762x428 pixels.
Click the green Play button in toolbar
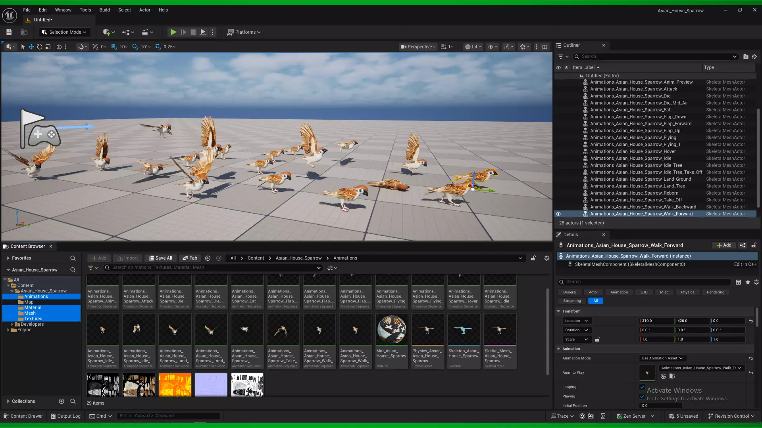[x=173, y=32]
